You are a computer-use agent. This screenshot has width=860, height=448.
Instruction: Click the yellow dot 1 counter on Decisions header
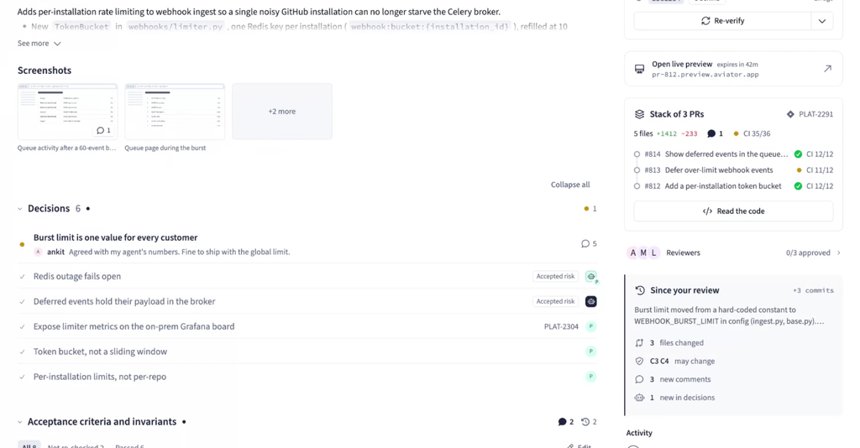pyautogui.click(x=590, y=209)
